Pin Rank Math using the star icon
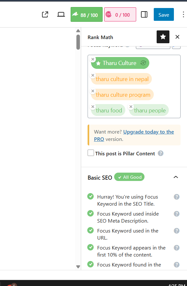Screen dimensions: 187x286 [163, 37]
